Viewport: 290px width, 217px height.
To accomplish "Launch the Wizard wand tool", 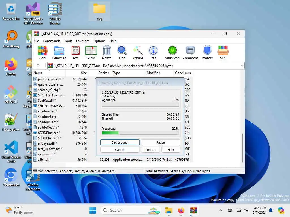I will pos(138,53).
